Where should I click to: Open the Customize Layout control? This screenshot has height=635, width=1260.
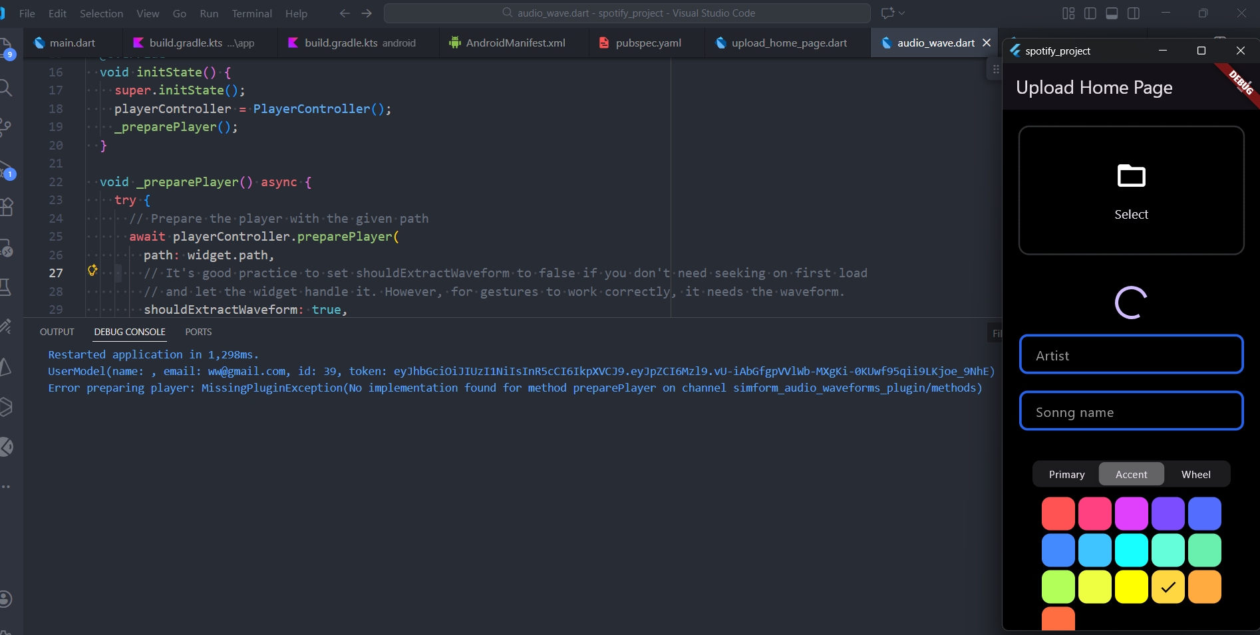(x=1068, y=13)
